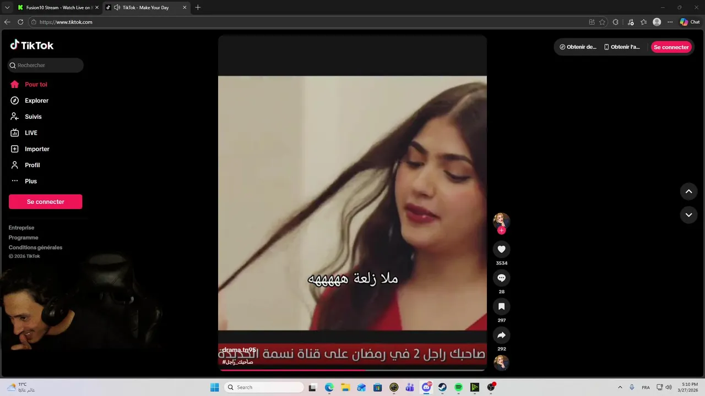Open Discord from the taskbar
705x396 pixels.
click(426, 387)
